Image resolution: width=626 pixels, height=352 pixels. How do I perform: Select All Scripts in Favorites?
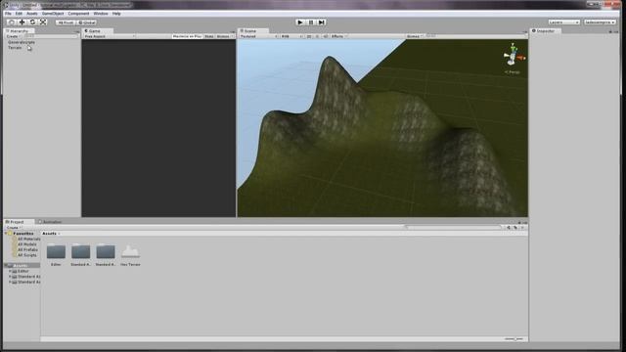coord(23,255)
